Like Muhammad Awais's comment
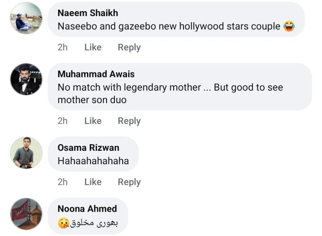The width and height of the screenshot is (322, 236). coord(93,121)
